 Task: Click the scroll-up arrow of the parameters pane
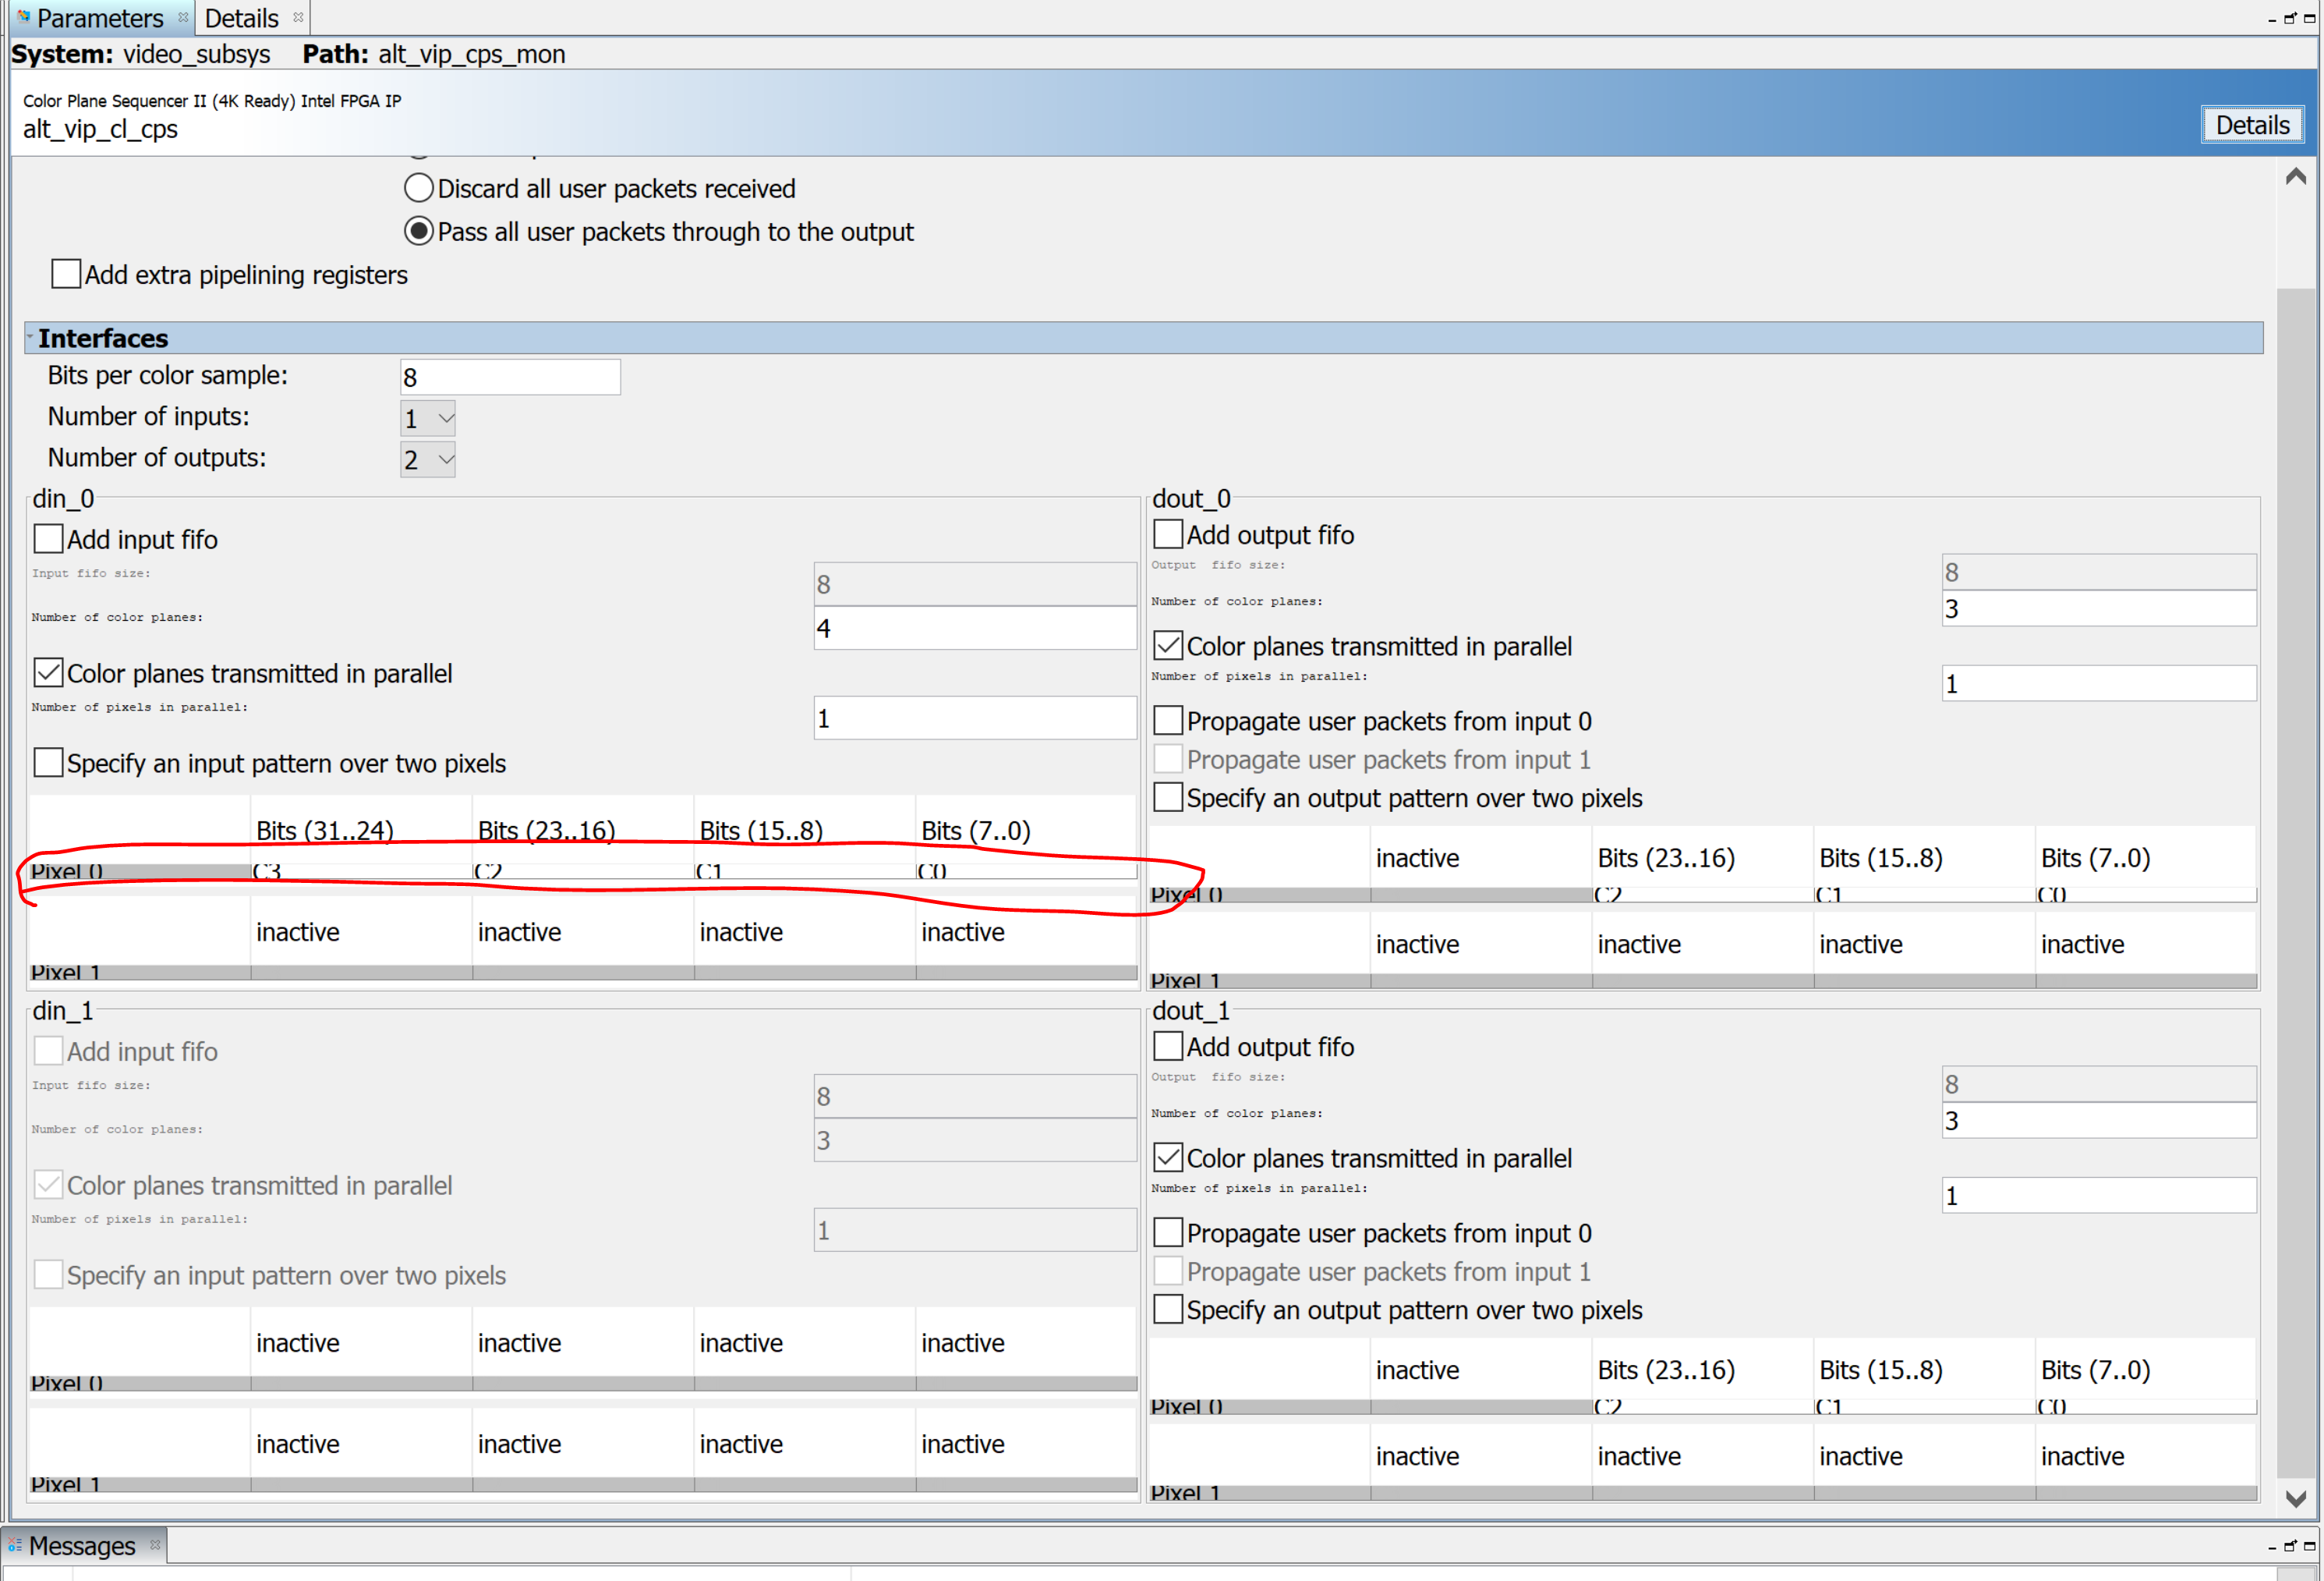click(x=2296, y=177)
